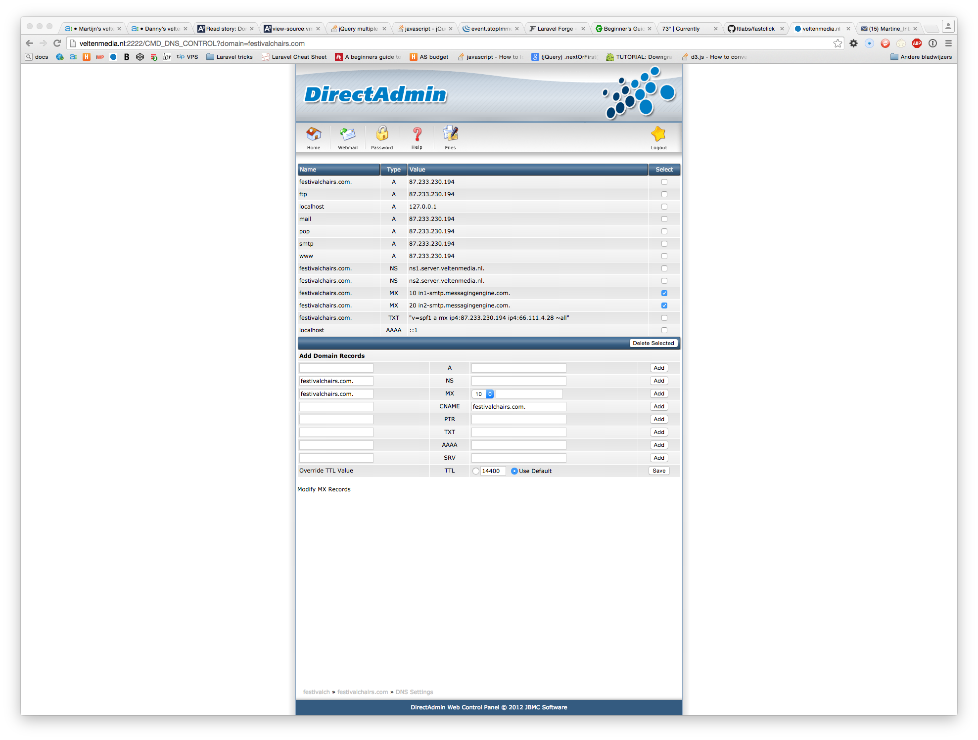
Task: Open the Password lock icon
Action: click(382, 137)
